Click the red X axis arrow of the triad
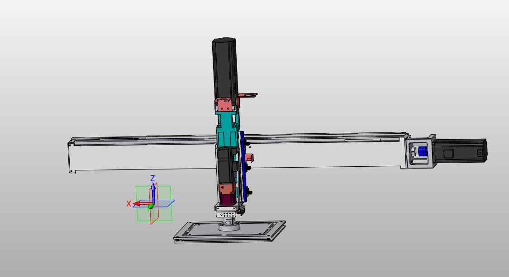The height and width of the screenshot is (277, 509). (140, 203)
